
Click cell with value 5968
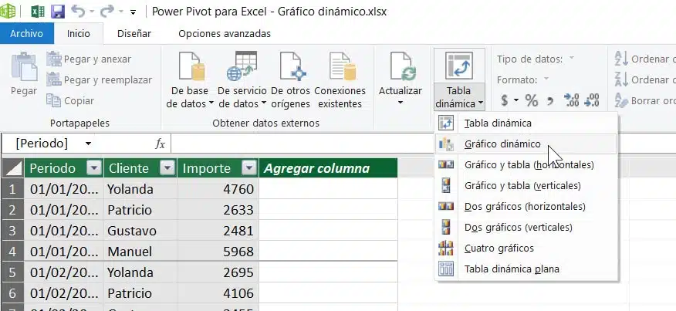(218, 251)
